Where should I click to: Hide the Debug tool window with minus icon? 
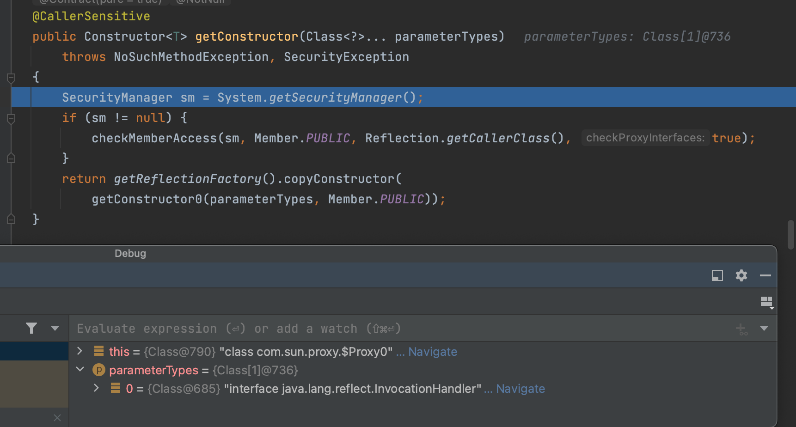tap(765, 275)
